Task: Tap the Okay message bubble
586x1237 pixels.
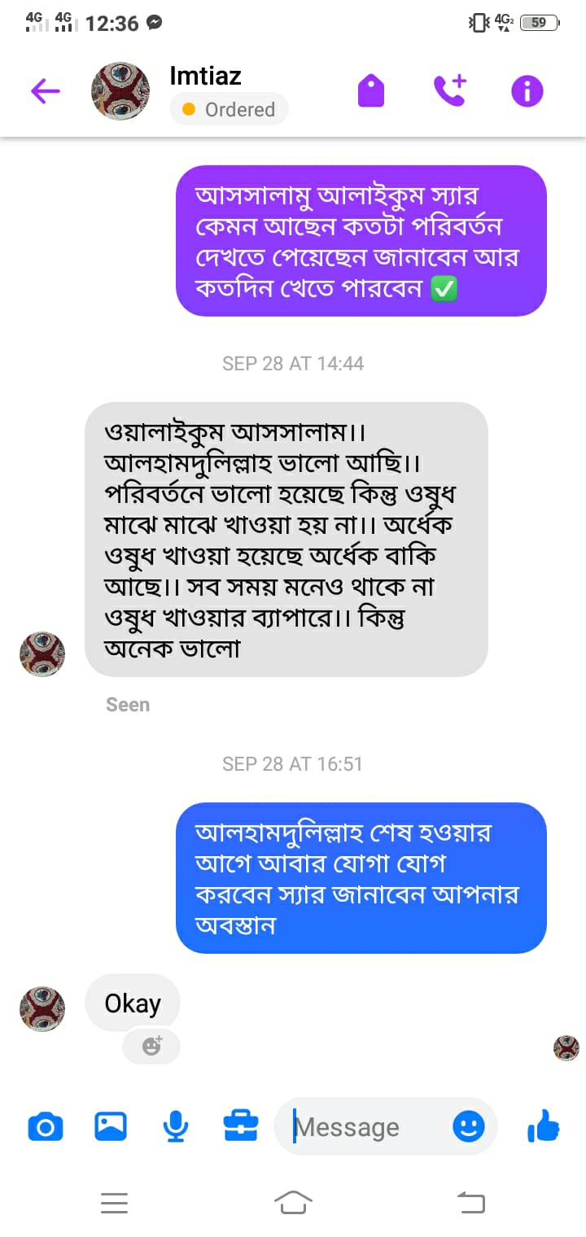Action: click(132, 1003)
